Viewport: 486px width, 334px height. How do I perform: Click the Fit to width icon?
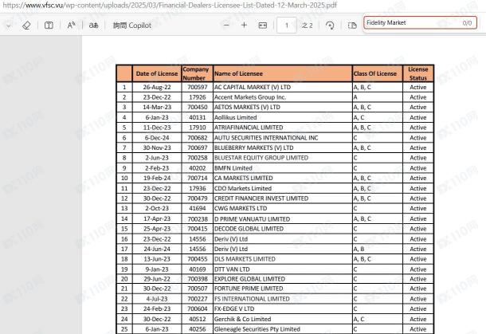(x=263, y=26)
